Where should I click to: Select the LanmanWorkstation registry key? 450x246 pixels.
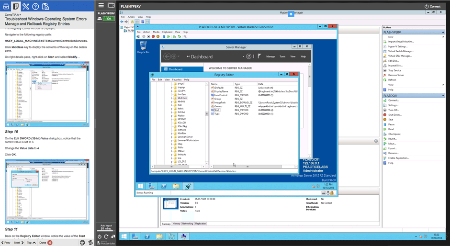(188, 140)
